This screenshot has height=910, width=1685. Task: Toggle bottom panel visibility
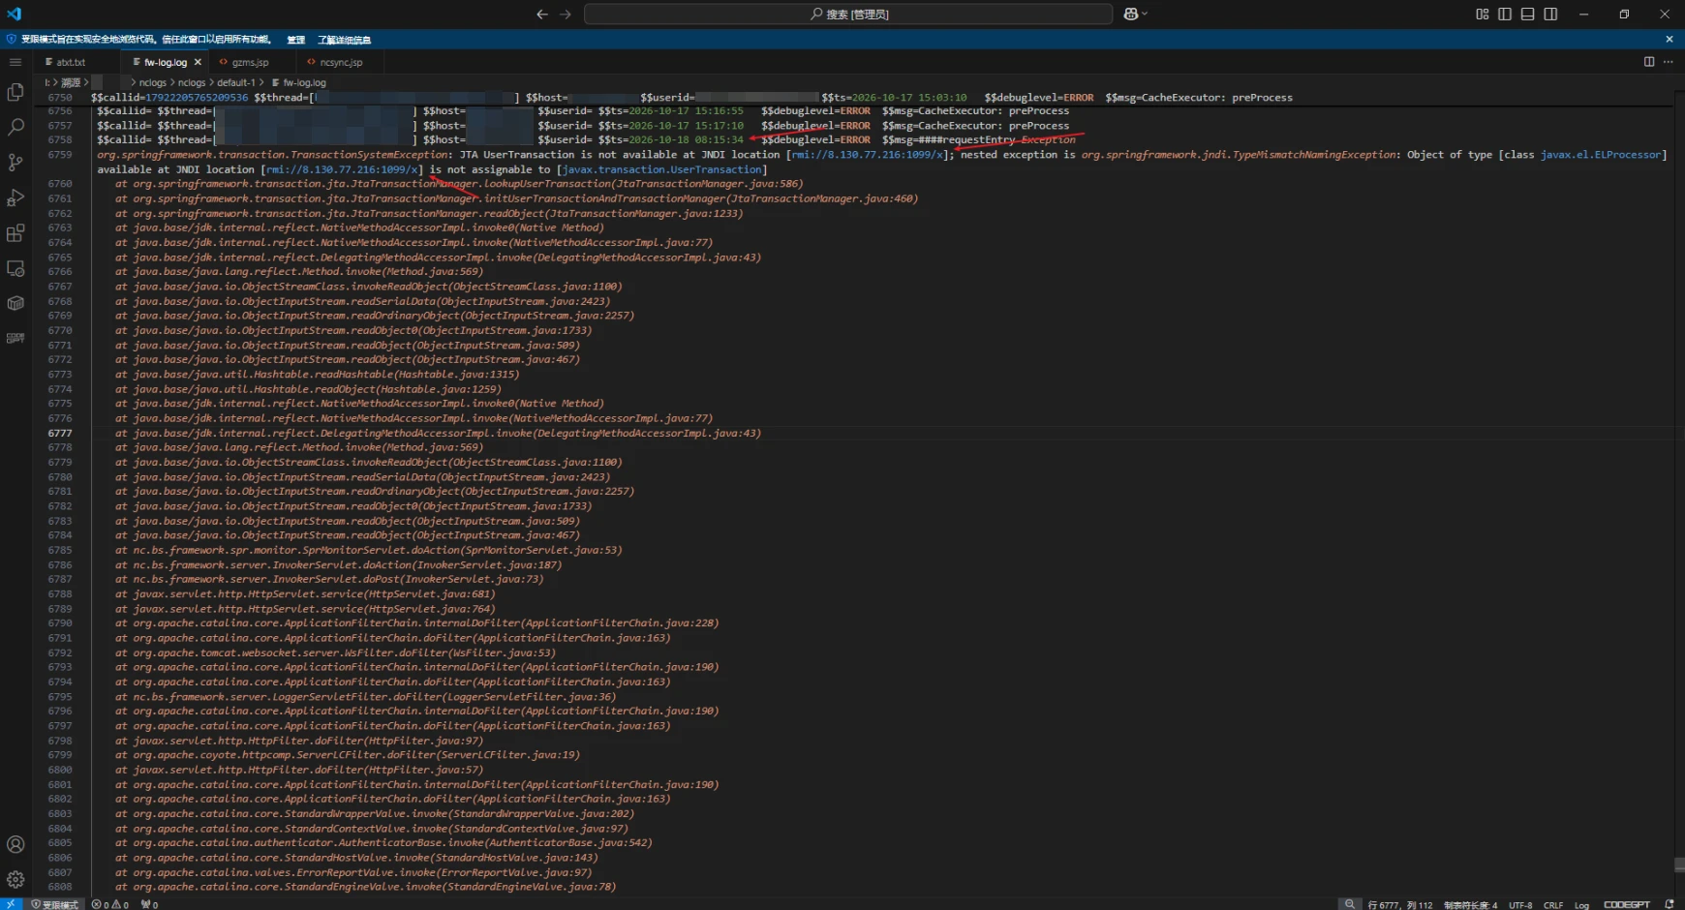tap(1527, 14)
